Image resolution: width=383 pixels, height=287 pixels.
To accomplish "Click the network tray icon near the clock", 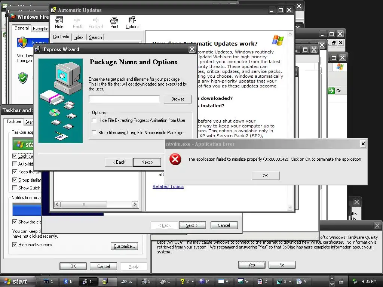I will click(355, 281).
